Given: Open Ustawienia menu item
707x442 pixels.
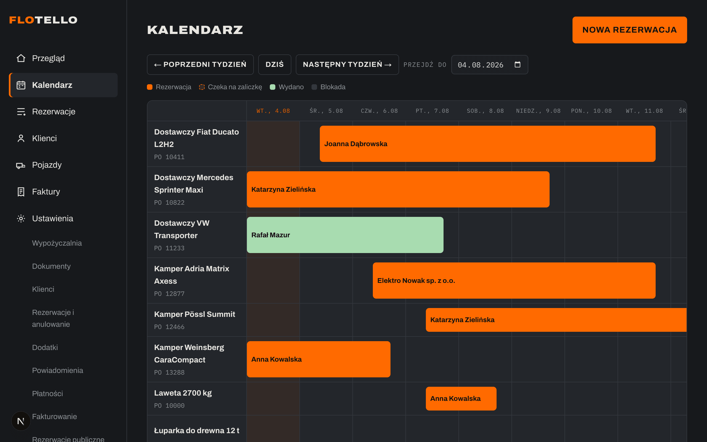Looking at the screenshot, I should (x=63, y=218).
